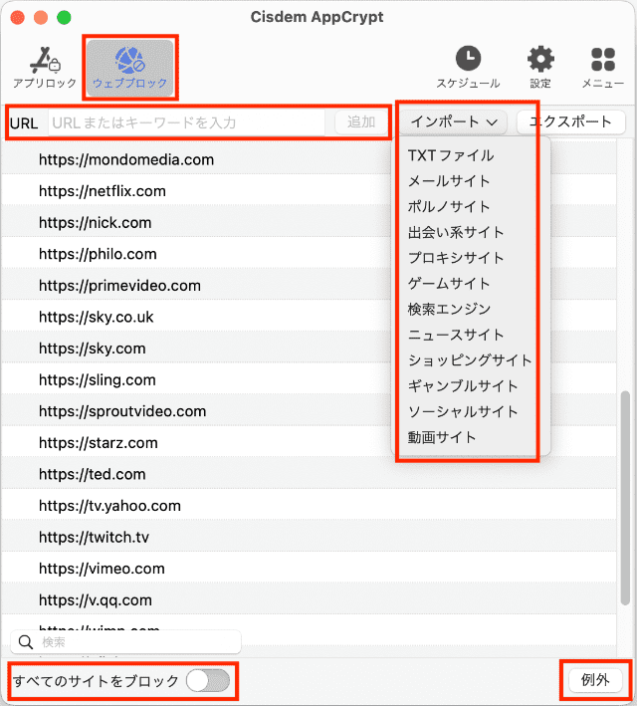Click the yellow minimize window button
This screenshot has width=637, height=706.
[x=41, y=18]
